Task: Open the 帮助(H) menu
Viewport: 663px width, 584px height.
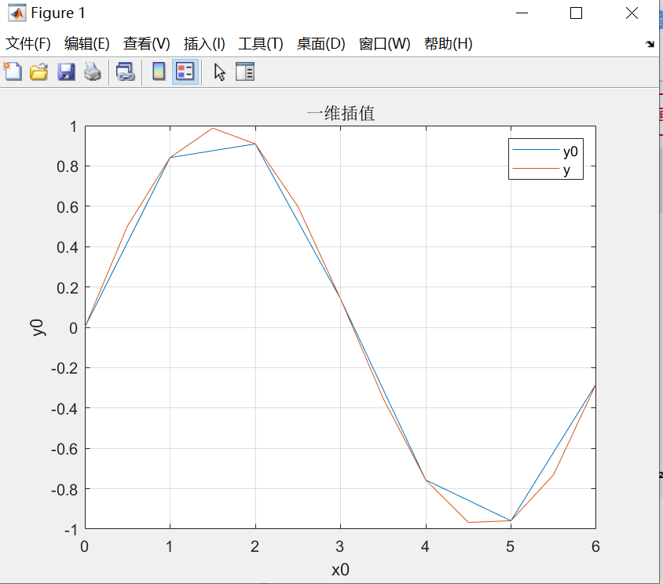Action: click(449, 44)
